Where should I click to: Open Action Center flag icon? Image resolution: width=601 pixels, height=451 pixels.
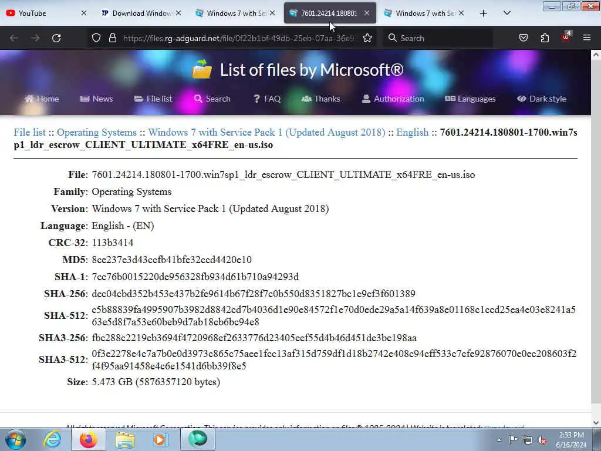click(513, 439)
